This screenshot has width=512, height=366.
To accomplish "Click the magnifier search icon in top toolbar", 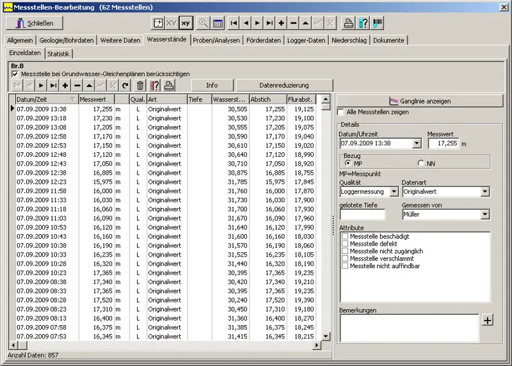I will point(204,23).
